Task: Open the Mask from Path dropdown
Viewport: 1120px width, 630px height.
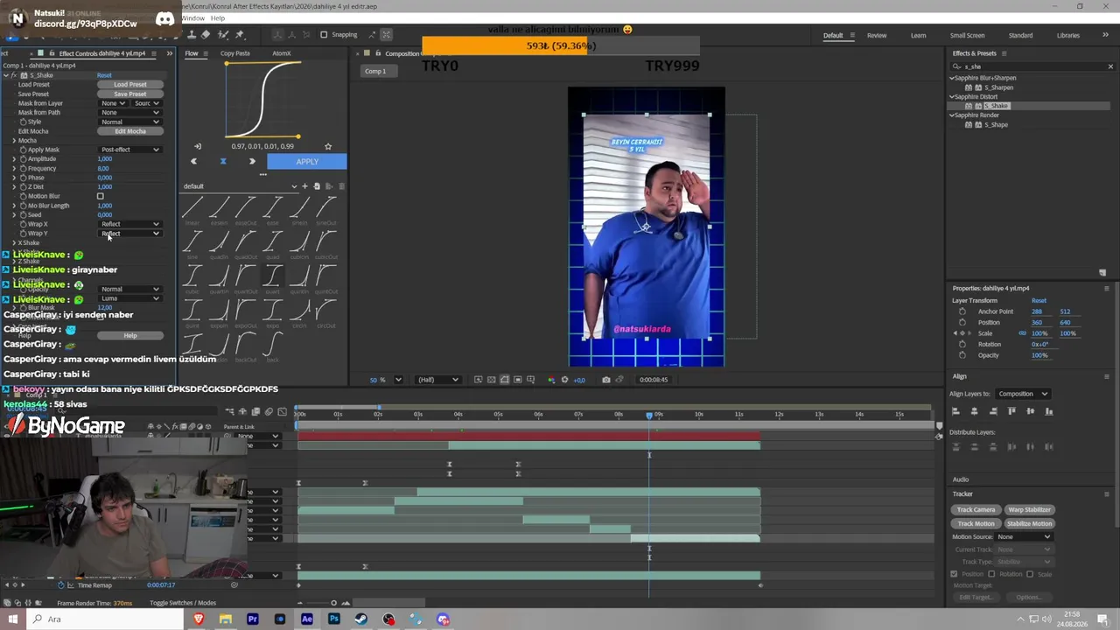Action: (130, 112)
